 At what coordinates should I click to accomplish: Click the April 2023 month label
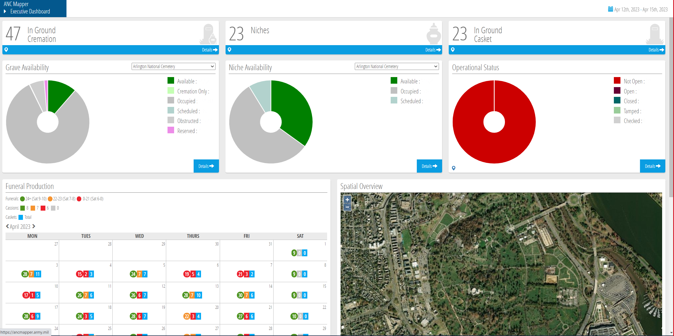pyautogui.click(x=20, y=226)
